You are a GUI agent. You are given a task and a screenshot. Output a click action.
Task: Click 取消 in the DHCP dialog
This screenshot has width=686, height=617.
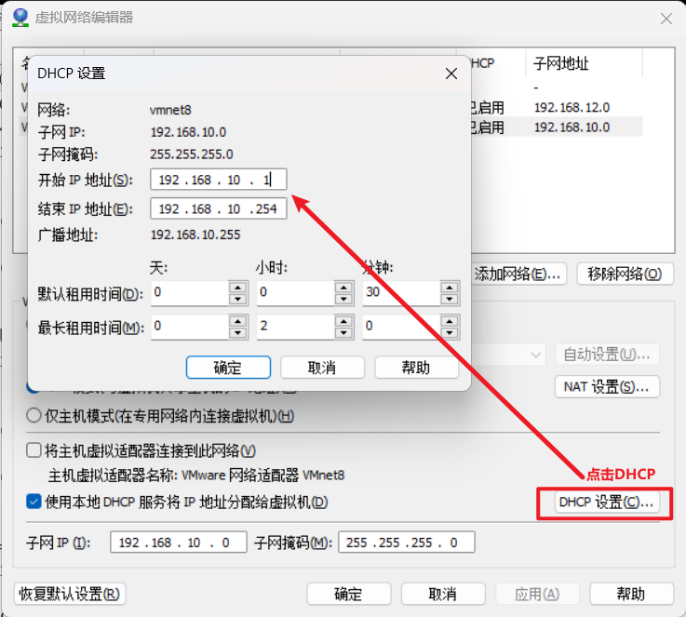(x=321, y=368)
